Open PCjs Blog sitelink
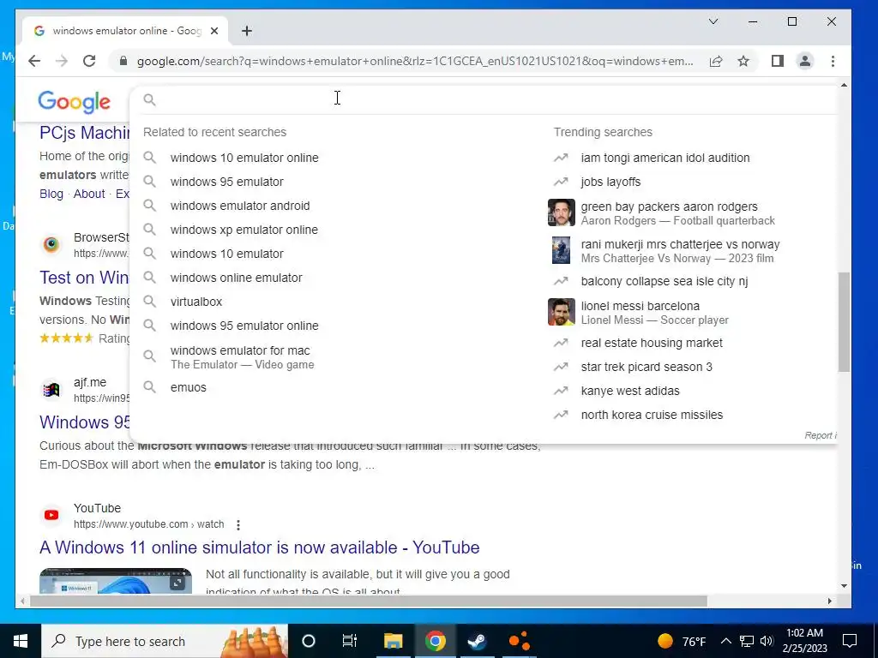Viewport: 878px width, 658px height. [51, 194]
